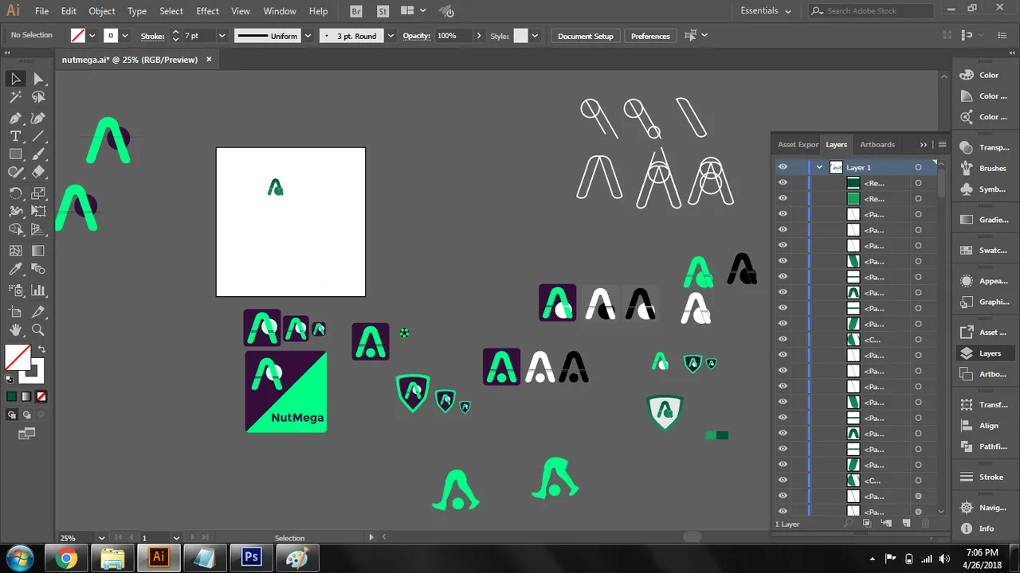The height and width of the screenshot is (573, 1020).
Task: Select the Artboard tool
Action: (x=15, y=311)
